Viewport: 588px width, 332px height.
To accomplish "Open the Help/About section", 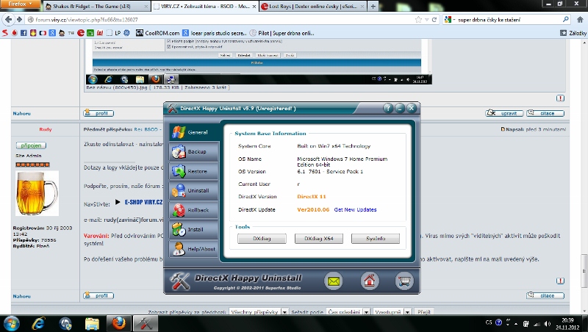I will (x=193, y=249).
